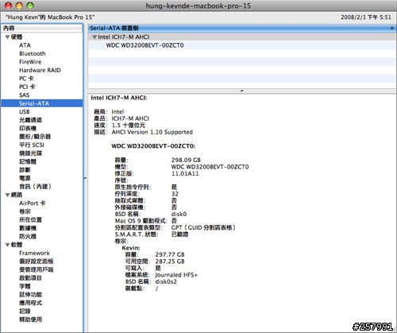Viewport: 397px width, 333px height.
Task: Click the 內容 contents column header
Action: [x=42, y=28]
